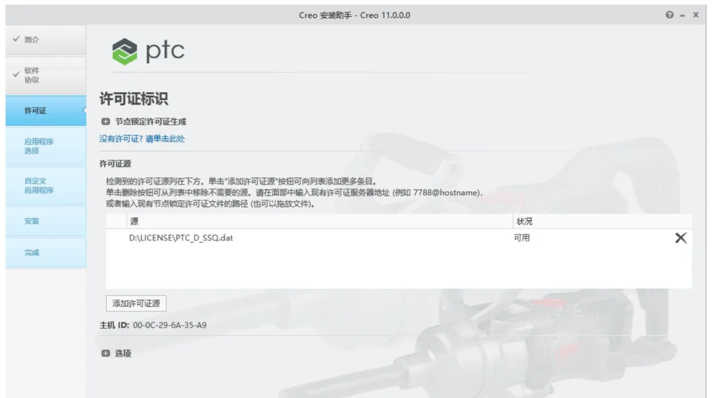This screenshot has height=398, width=712.
Task: Select the 许可证 step
Action: coord(46,111)
